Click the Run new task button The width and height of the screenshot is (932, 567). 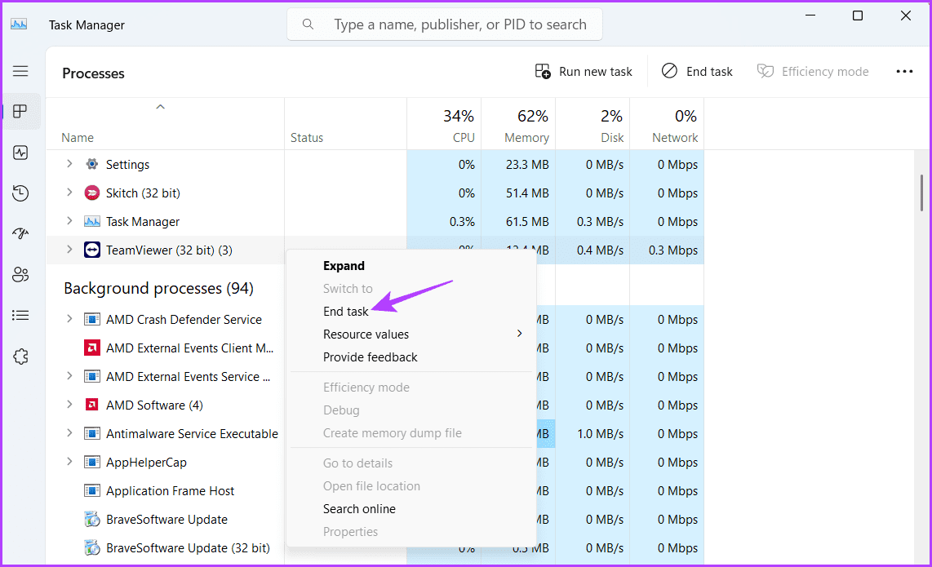[583, 71]
